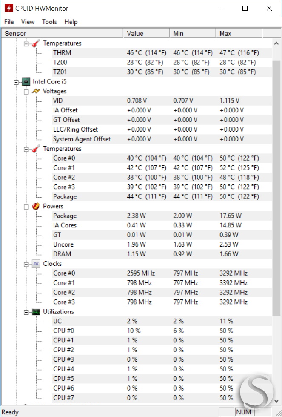The image size is (282, 417).
Task: Collapse the Utilizations section
Action: [26, 312]
